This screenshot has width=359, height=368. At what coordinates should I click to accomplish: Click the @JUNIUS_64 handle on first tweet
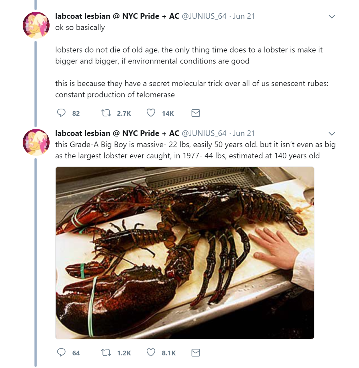click(x=204, y=16)
